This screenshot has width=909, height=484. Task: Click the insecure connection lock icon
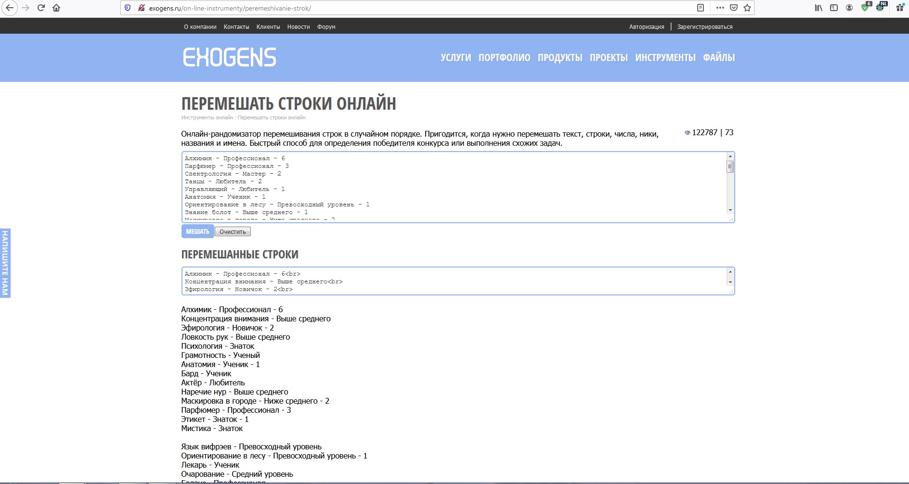142,8
